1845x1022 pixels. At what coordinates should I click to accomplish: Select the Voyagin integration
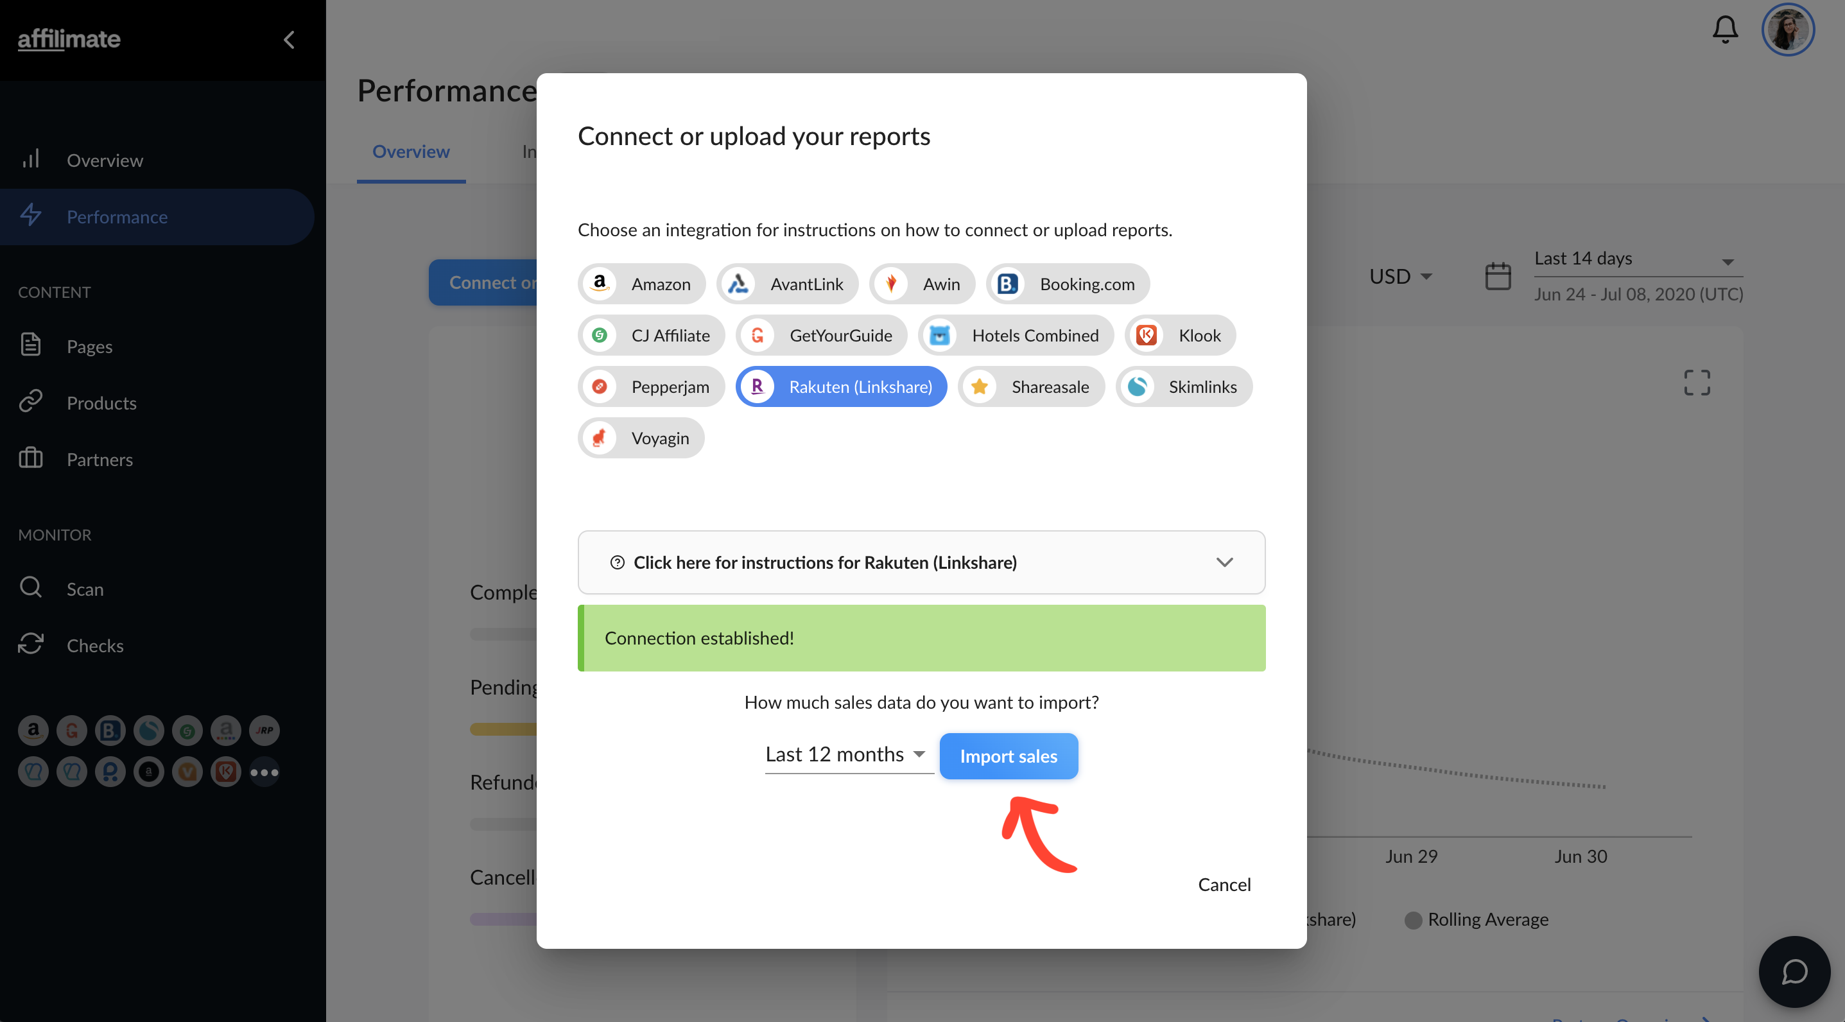click(641, 438)
